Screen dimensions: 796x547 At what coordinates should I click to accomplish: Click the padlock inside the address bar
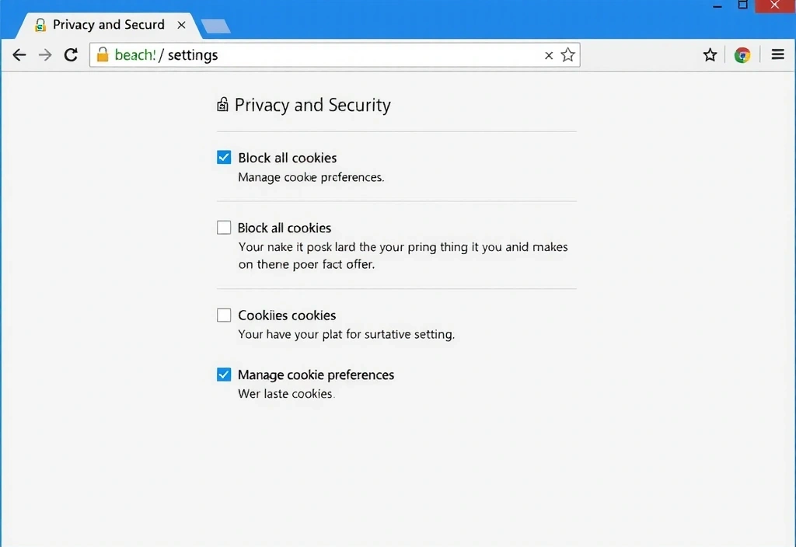tap(103, 54)
